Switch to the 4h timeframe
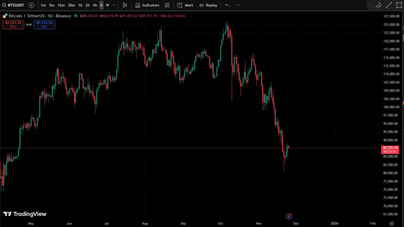Viewport: 404px width, 227px height. coord(95,5)
